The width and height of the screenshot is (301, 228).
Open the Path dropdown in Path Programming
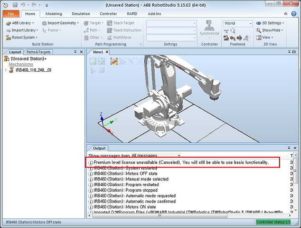92,30
